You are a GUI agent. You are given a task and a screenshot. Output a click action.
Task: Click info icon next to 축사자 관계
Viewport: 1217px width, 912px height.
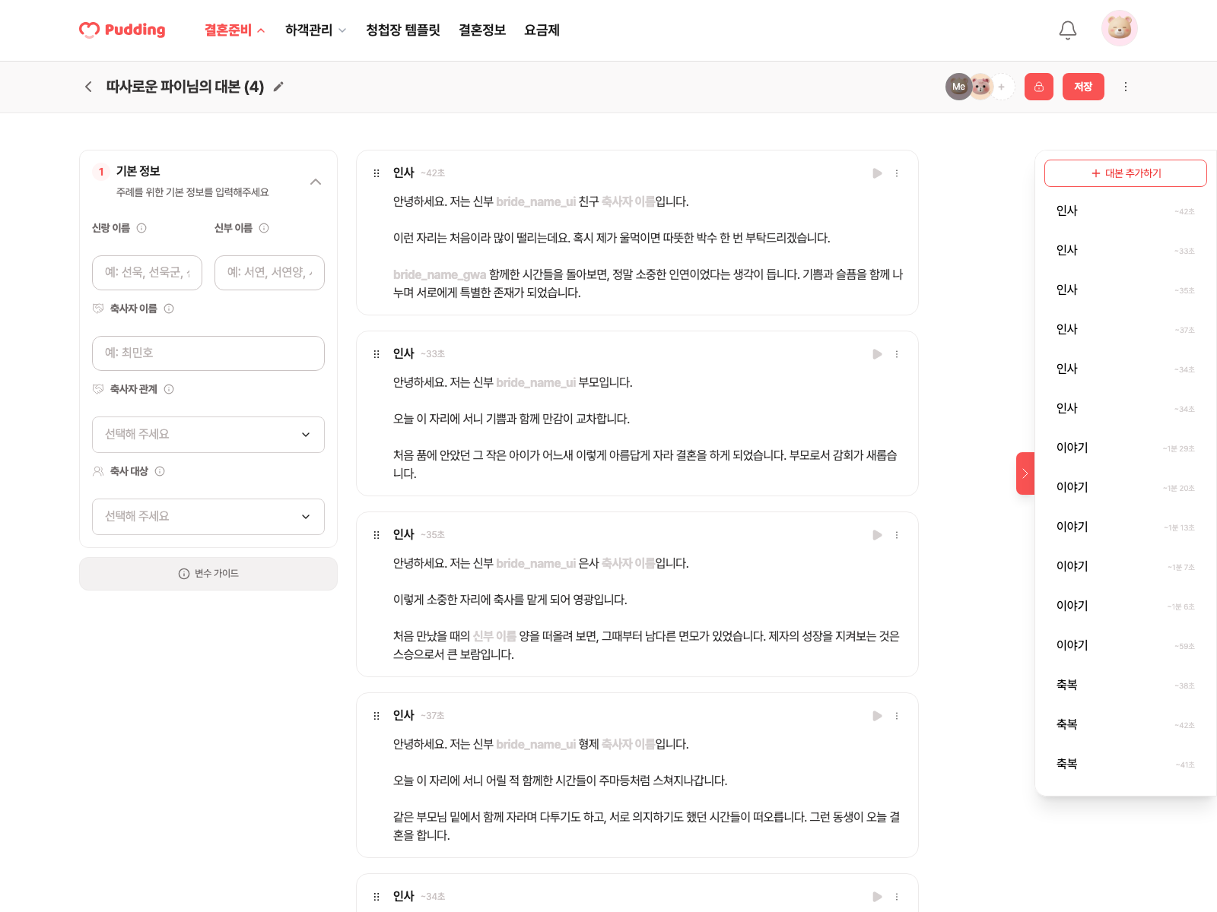coord(169,389)
